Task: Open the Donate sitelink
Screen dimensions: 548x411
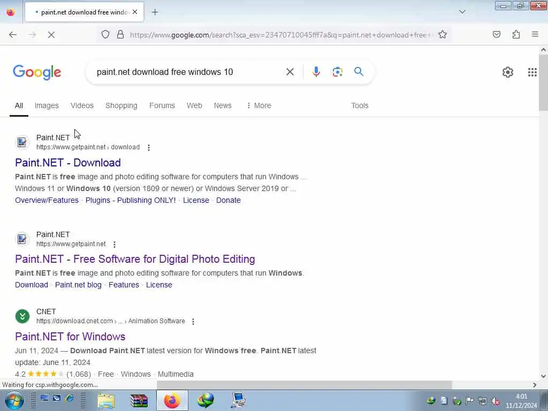Action: point(228,200)
